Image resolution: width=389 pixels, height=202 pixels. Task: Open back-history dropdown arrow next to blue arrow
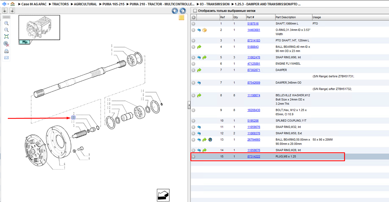pos(8,4)
